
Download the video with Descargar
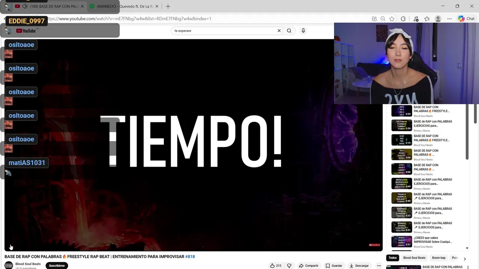[x=359, y=266]
